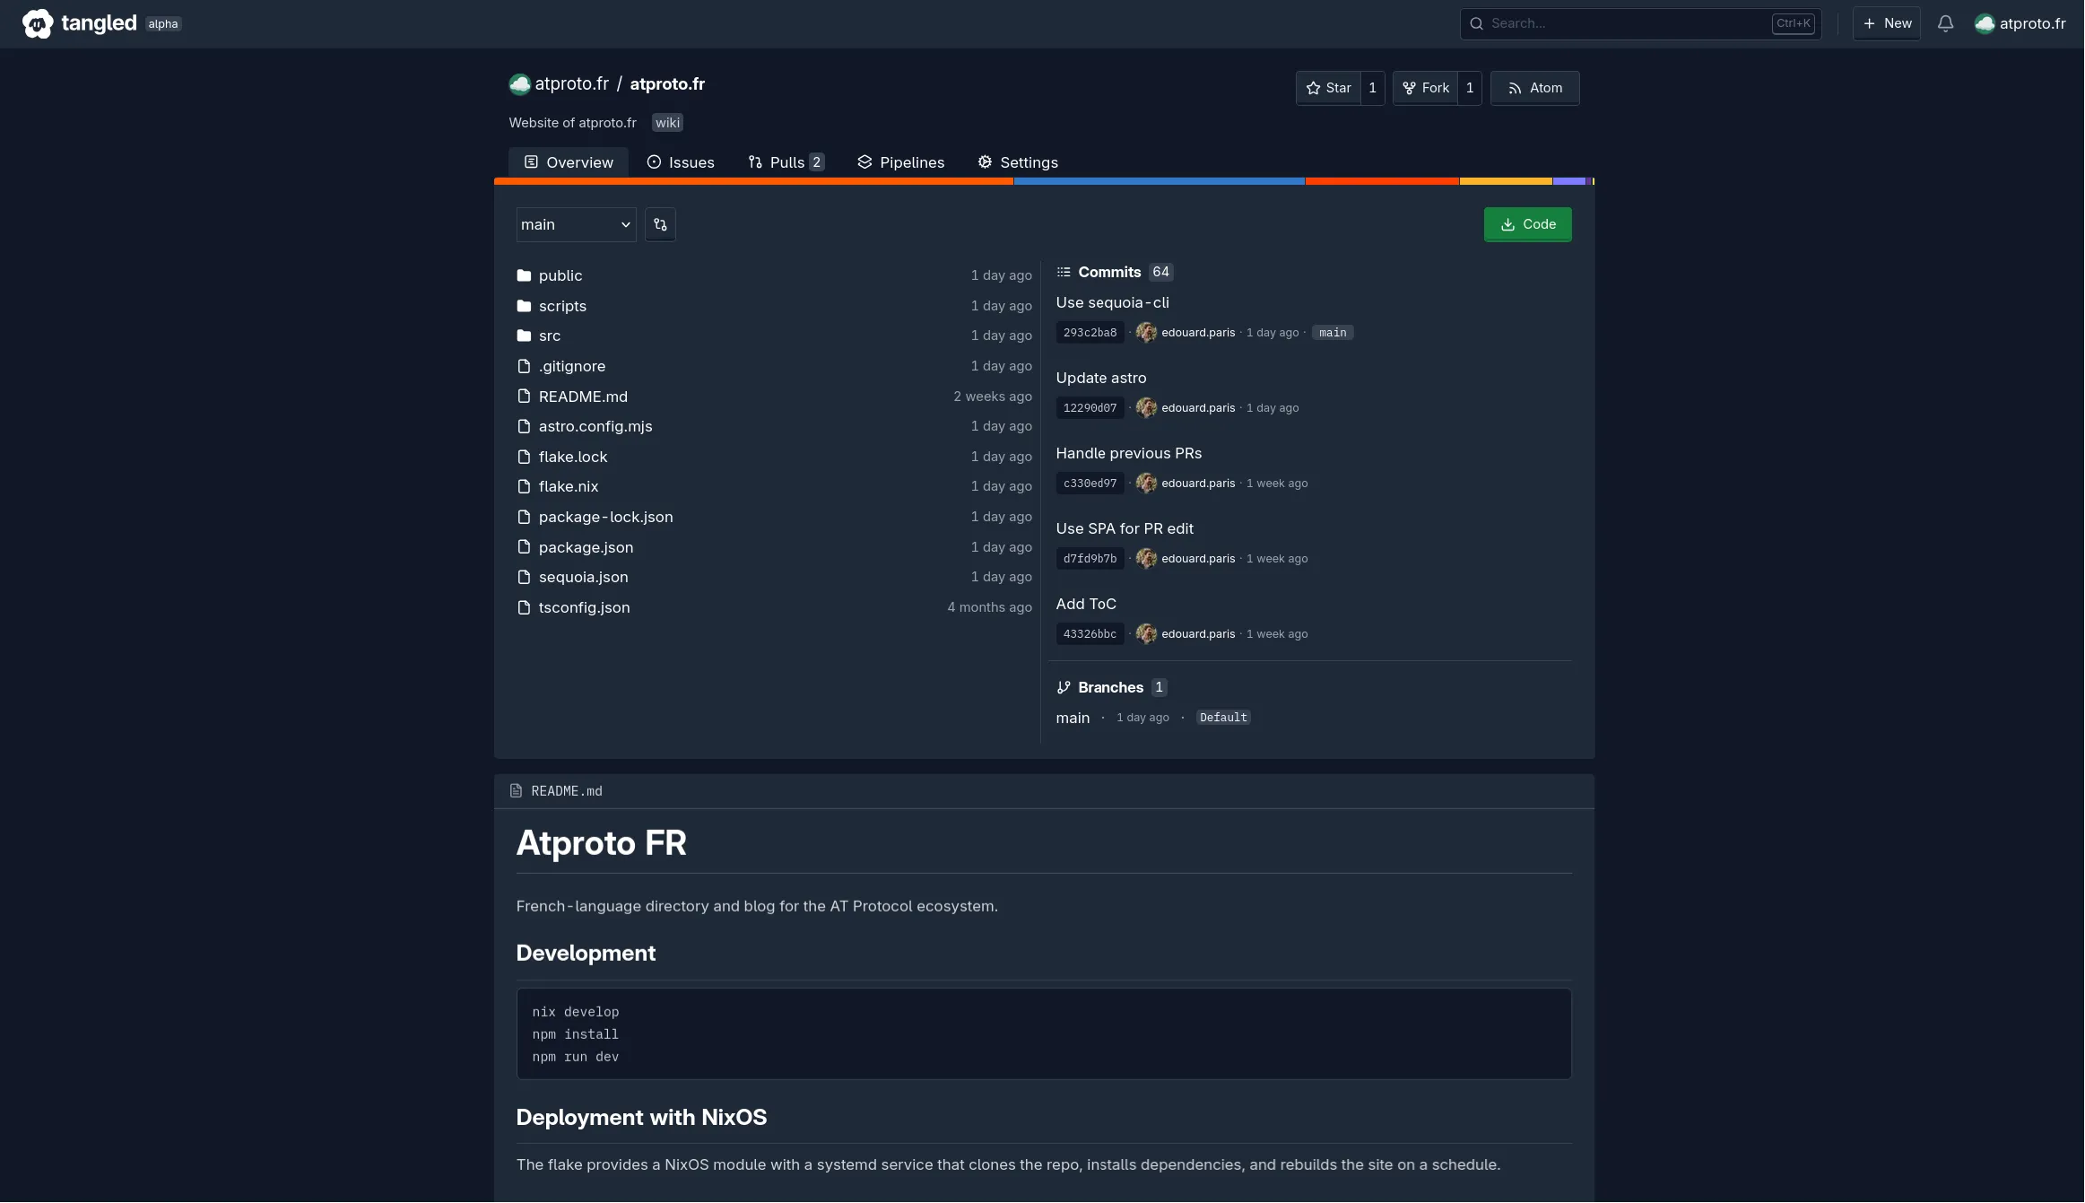Open the public folder

point(560,275)
